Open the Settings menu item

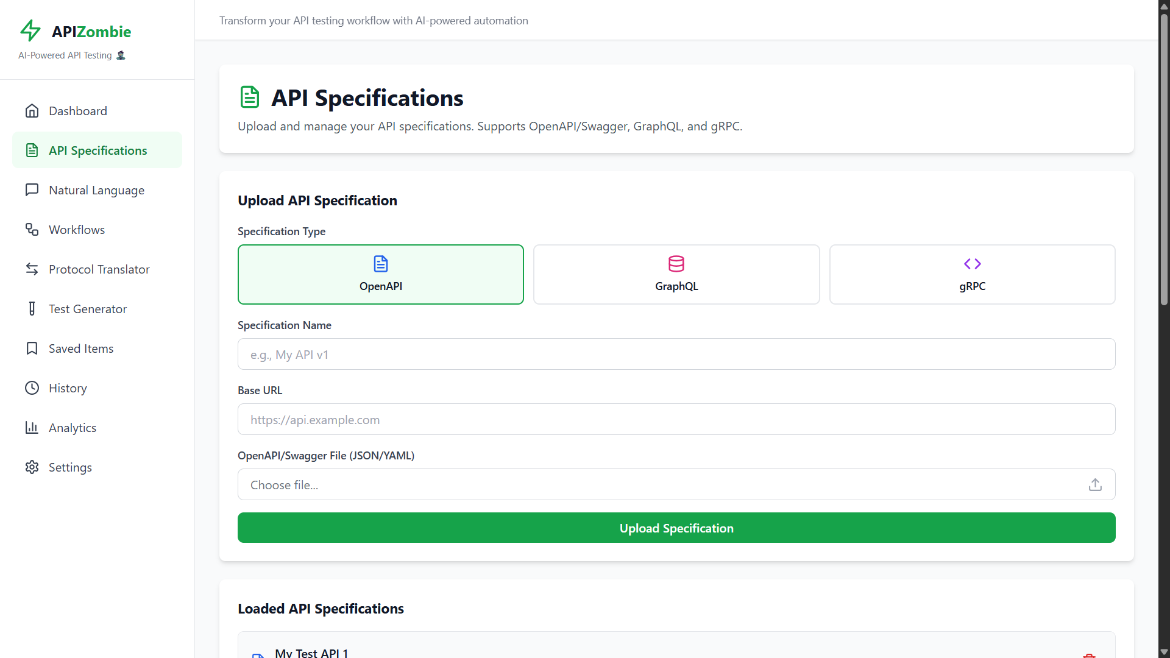70,467
